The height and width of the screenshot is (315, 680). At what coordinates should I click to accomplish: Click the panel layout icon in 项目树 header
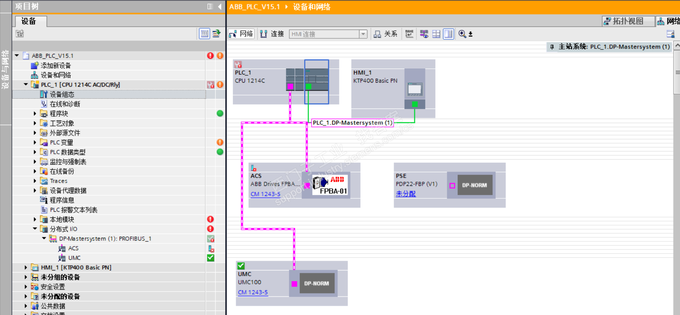coord(210,6)
